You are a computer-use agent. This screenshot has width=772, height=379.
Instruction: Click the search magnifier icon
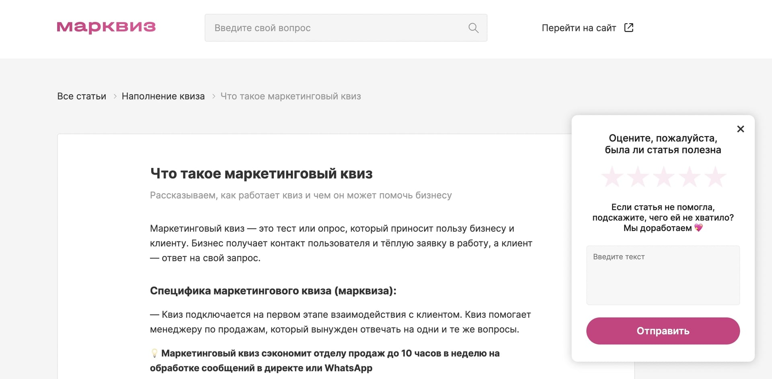pyautogui.click(x=473, y=28)
